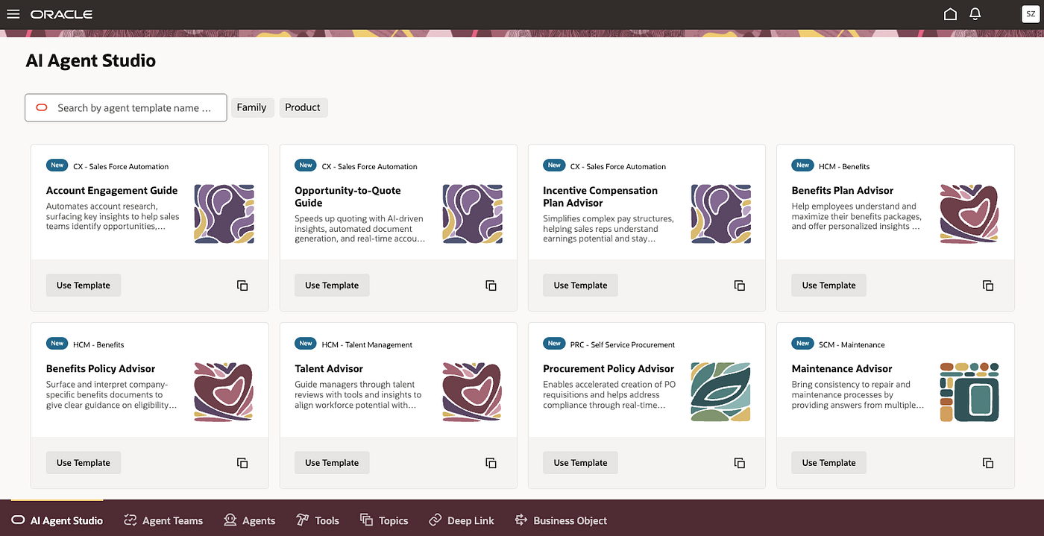The width and height of the screenshot is (1044, 536).
Task: Open the Deep Link tab
Action: (462, 520)
